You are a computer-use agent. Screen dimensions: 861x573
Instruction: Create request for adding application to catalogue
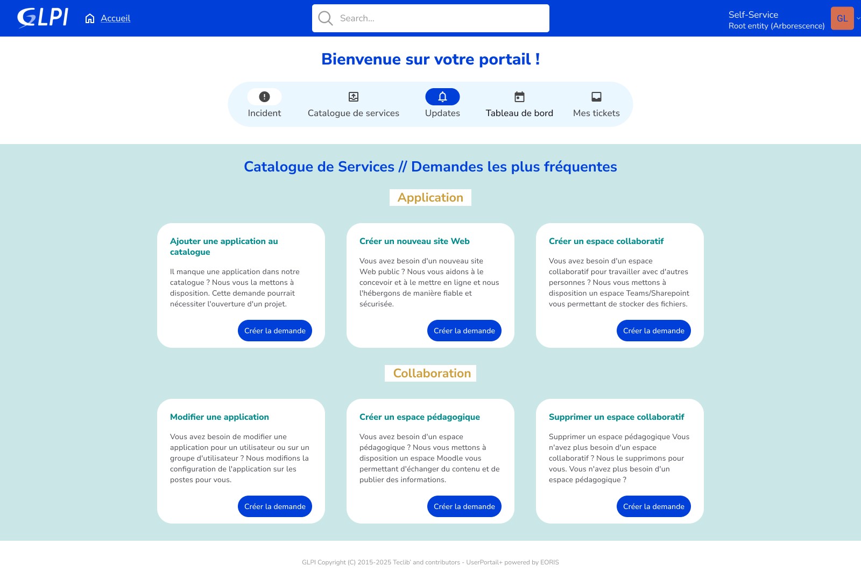coord(274,331)
